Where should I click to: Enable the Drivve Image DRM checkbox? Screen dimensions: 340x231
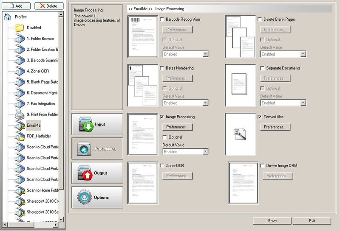pyautogui.click(x=262, y=166)
